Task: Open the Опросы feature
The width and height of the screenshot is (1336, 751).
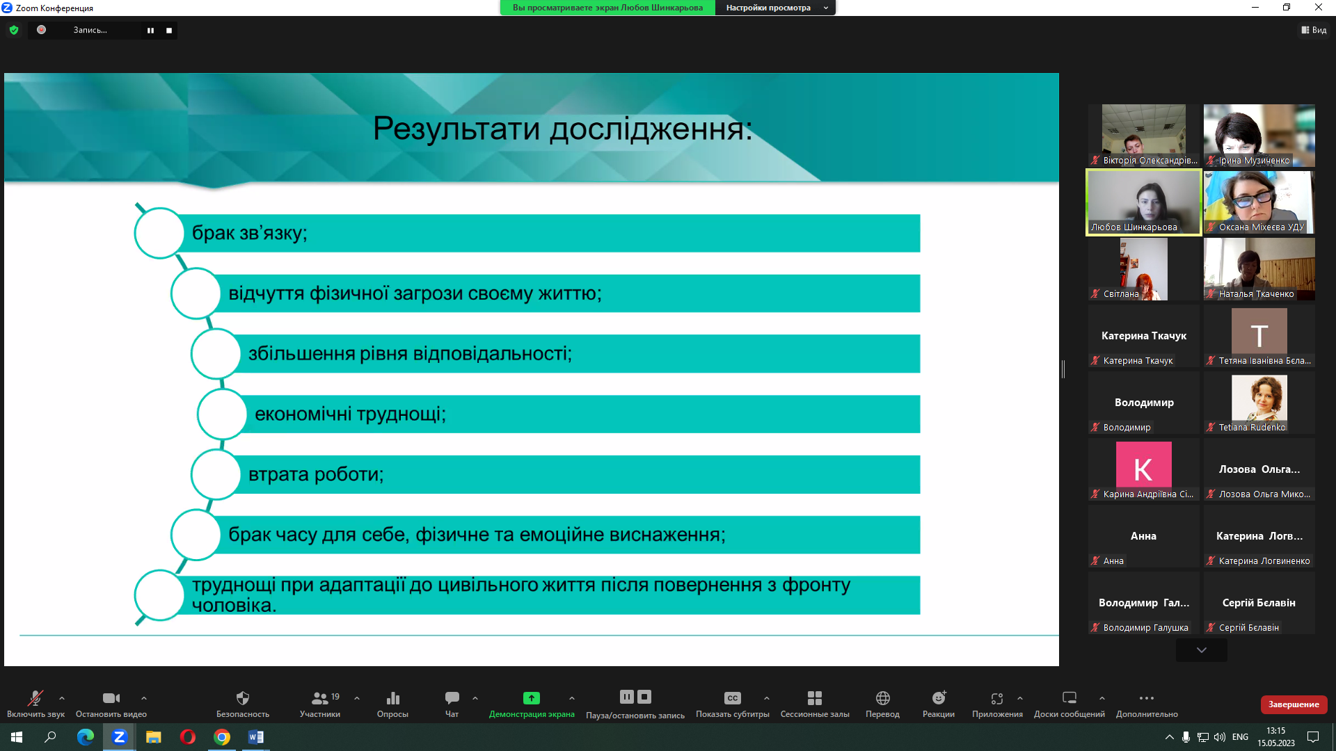Action: (x=392, y=702)
